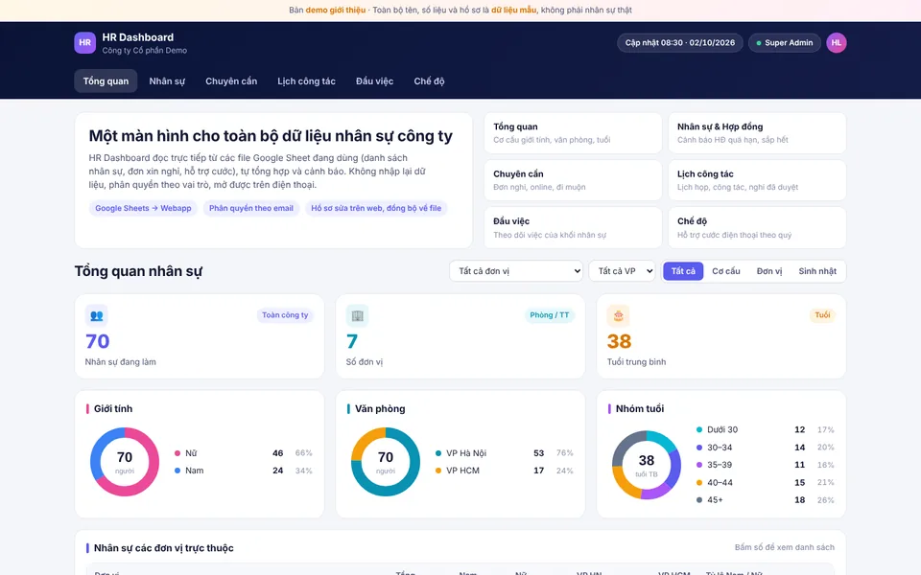Screen dimensions: 921x575
Task: Select the Đơn vị filter segment
Action: coord(769,271)
